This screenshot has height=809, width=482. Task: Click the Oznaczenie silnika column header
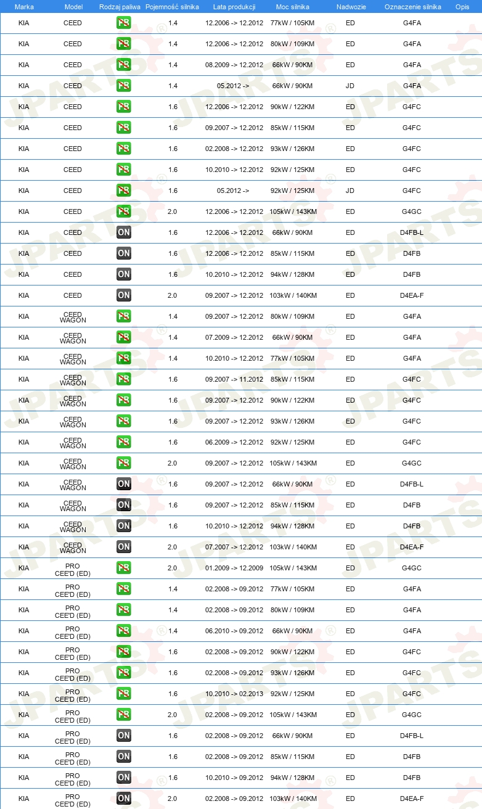pyautogui.click(x=412, y=7)
